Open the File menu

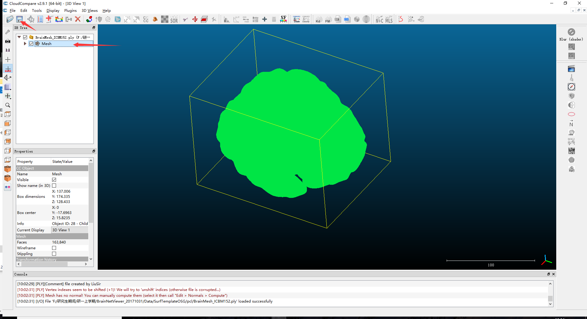(12, 10)
